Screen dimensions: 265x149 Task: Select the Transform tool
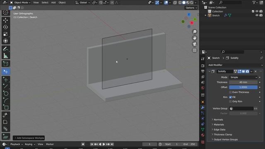click(x=5, y=41)
